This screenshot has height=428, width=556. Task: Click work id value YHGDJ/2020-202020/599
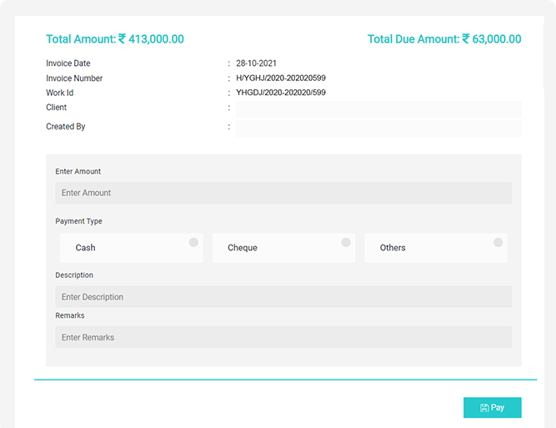tap(280, 93)
